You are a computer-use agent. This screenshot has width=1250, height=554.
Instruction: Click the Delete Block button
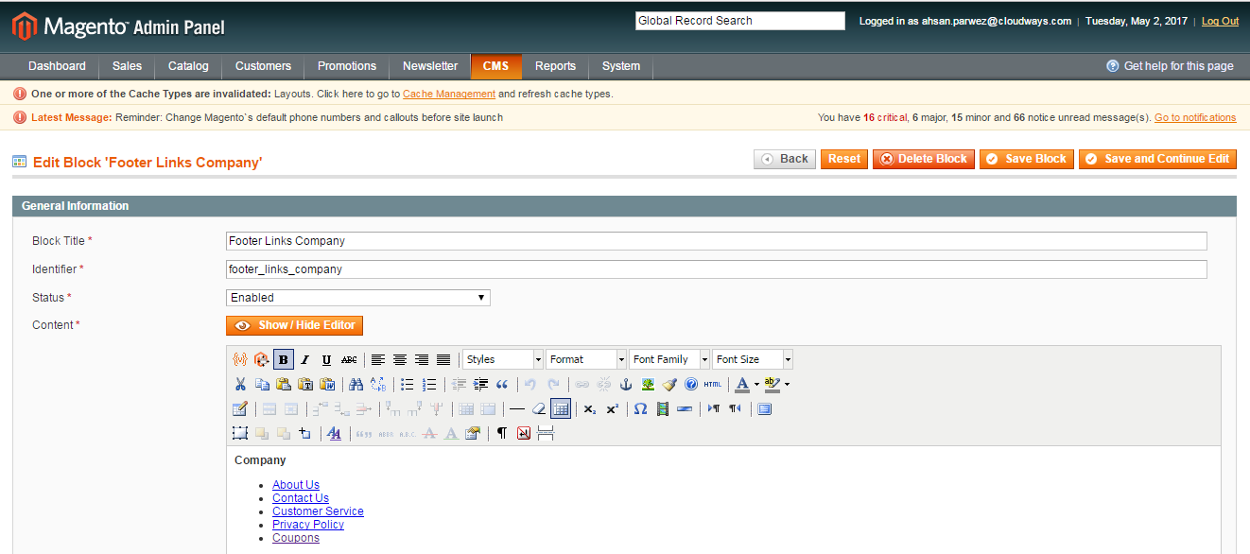[x=924, y=159]
